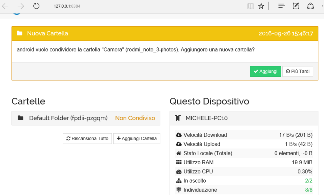Click the Velocità Upload cloud icon
324x195 pixels.
tap(179, 144)
